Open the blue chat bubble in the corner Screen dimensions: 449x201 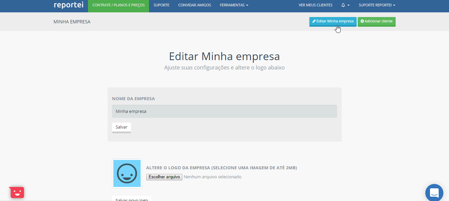click(434, 192)
